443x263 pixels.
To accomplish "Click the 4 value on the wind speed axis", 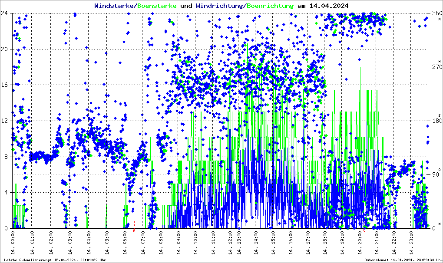I will [6, 192].
